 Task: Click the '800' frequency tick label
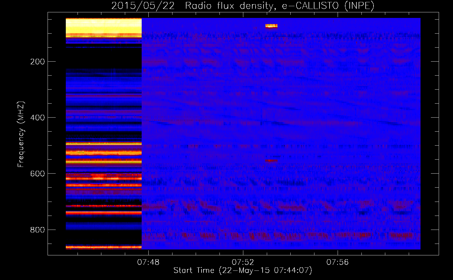(x=38, y=230)
